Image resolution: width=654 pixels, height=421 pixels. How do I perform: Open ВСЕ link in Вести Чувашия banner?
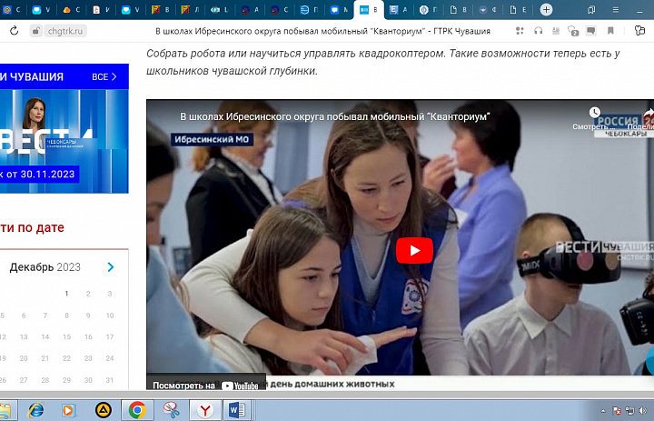pyautogui.click(x=104, y=77)
